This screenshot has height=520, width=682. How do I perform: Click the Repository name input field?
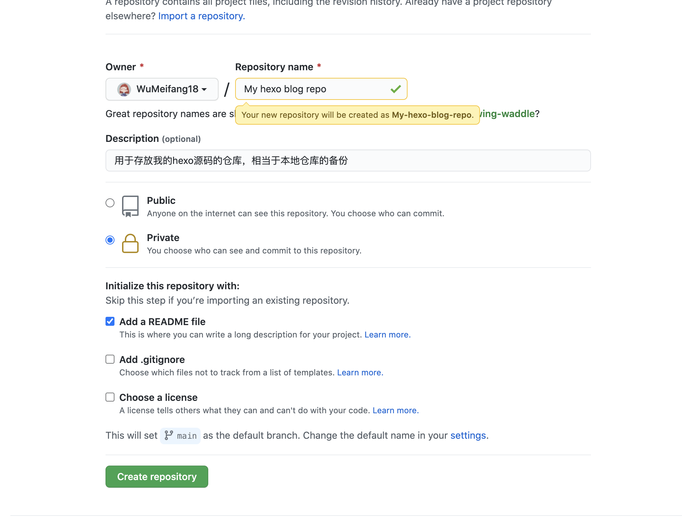point(310,89)
